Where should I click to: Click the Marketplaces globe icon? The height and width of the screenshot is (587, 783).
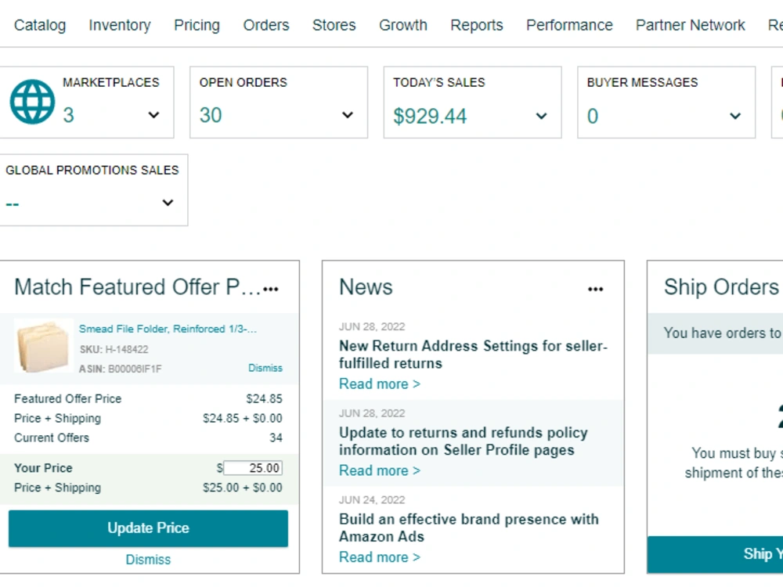[32, 102]
